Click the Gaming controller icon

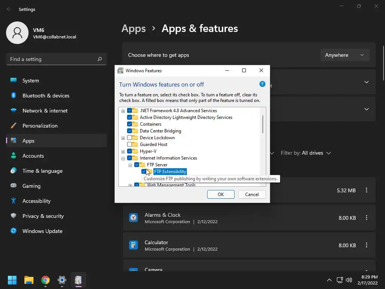(x=14, y=186)
